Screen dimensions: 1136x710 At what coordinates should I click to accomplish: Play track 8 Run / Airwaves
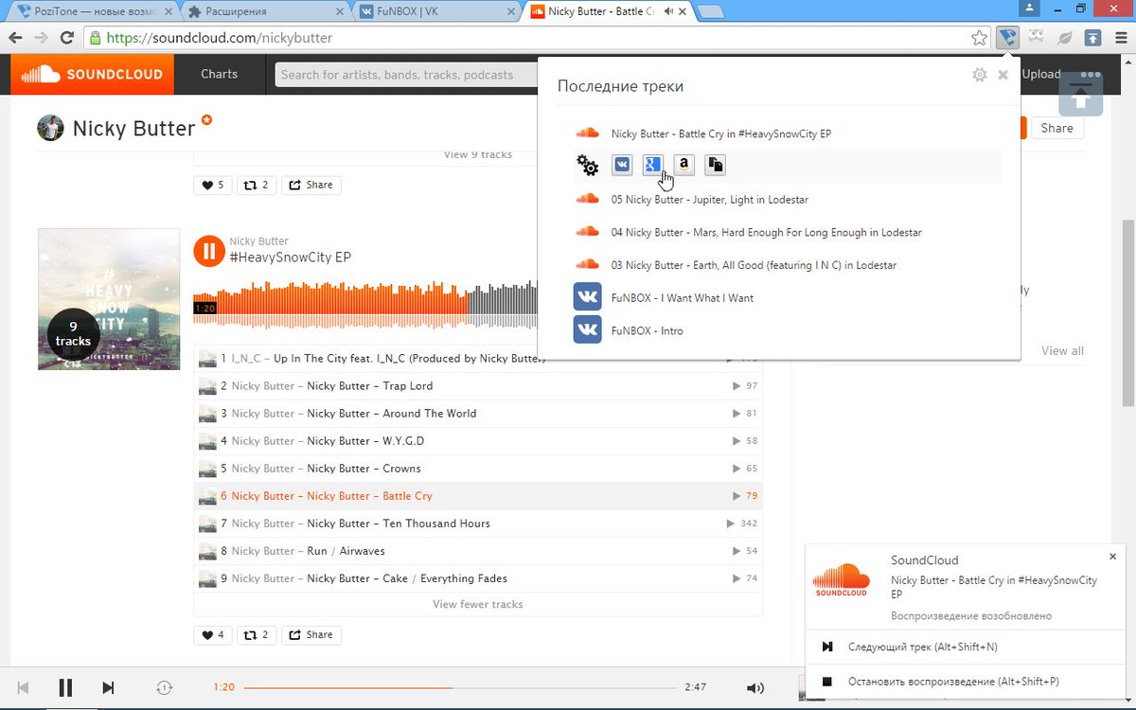click(x=478, y=551)
